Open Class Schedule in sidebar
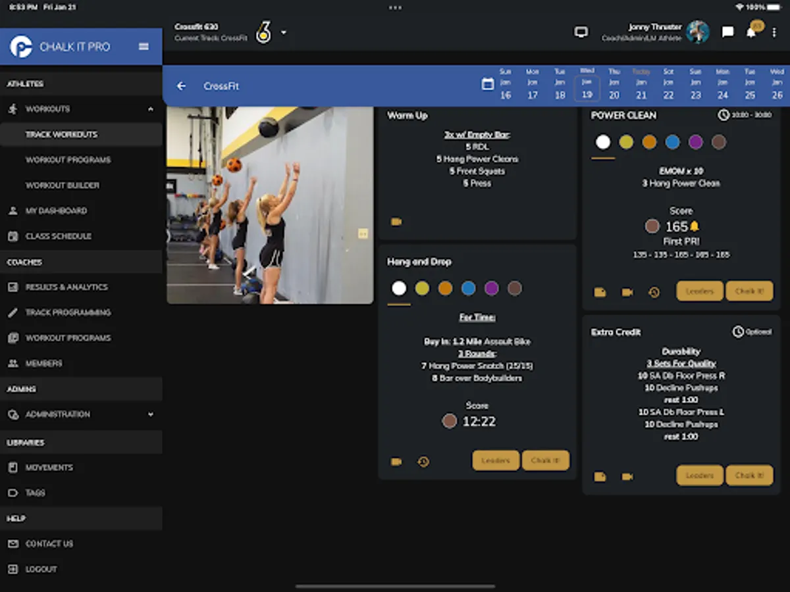This screenshot has width=790, height=592. 59,236
